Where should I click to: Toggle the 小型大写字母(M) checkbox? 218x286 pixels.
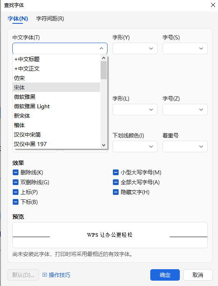point(116,172)
